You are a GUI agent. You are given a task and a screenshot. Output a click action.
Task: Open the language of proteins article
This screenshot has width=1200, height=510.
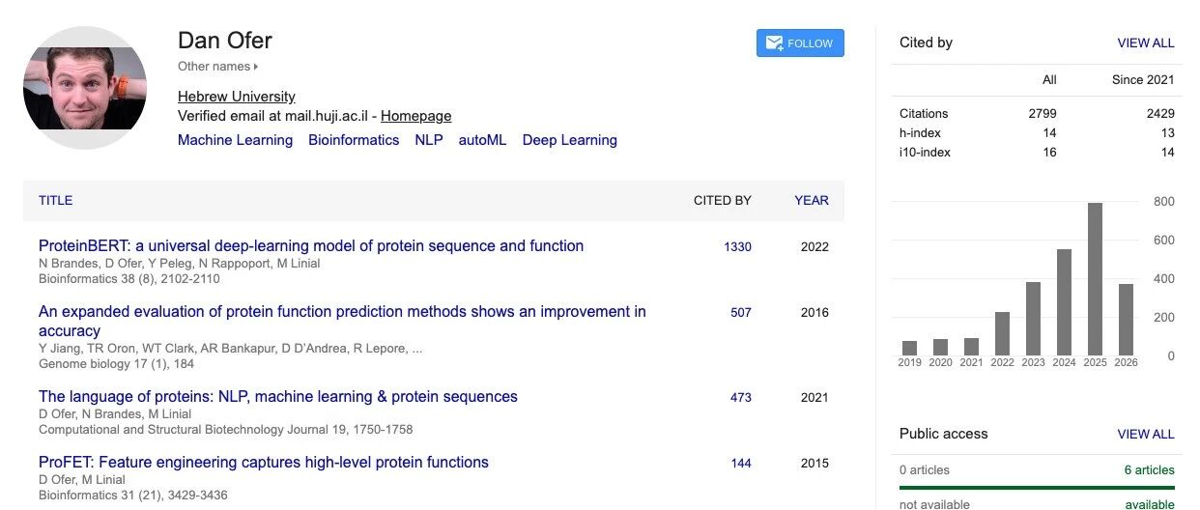278,397
